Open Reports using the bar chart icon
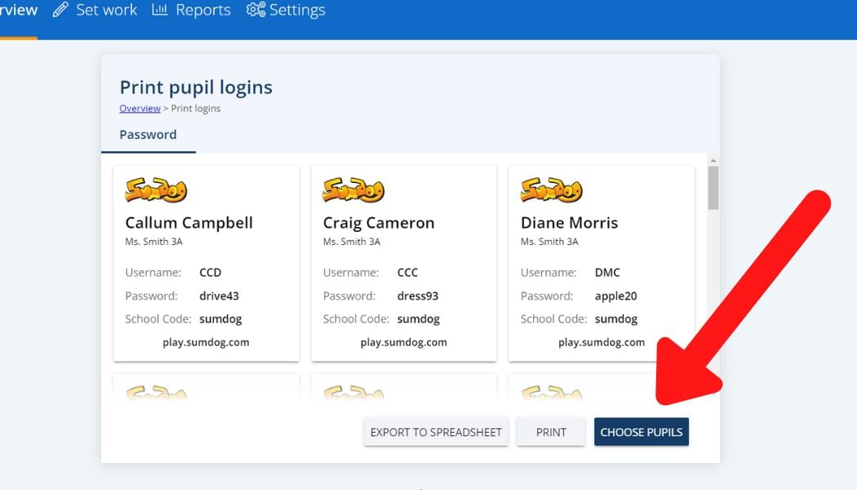857x490 pixels. point(158,10)
